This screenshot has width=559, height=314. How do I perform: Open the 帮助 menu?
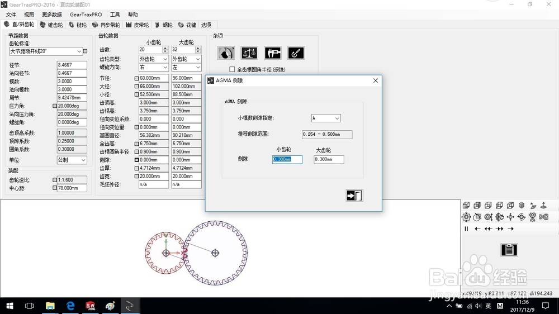coord(132,15)
